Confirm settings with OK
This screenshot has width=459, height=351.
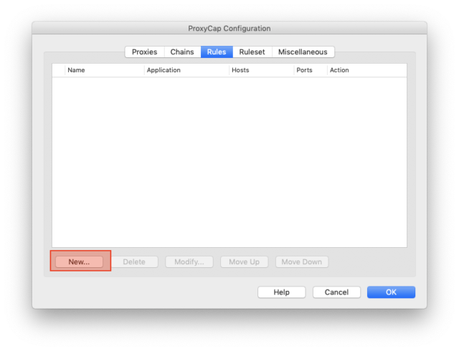tap(391, 292)
